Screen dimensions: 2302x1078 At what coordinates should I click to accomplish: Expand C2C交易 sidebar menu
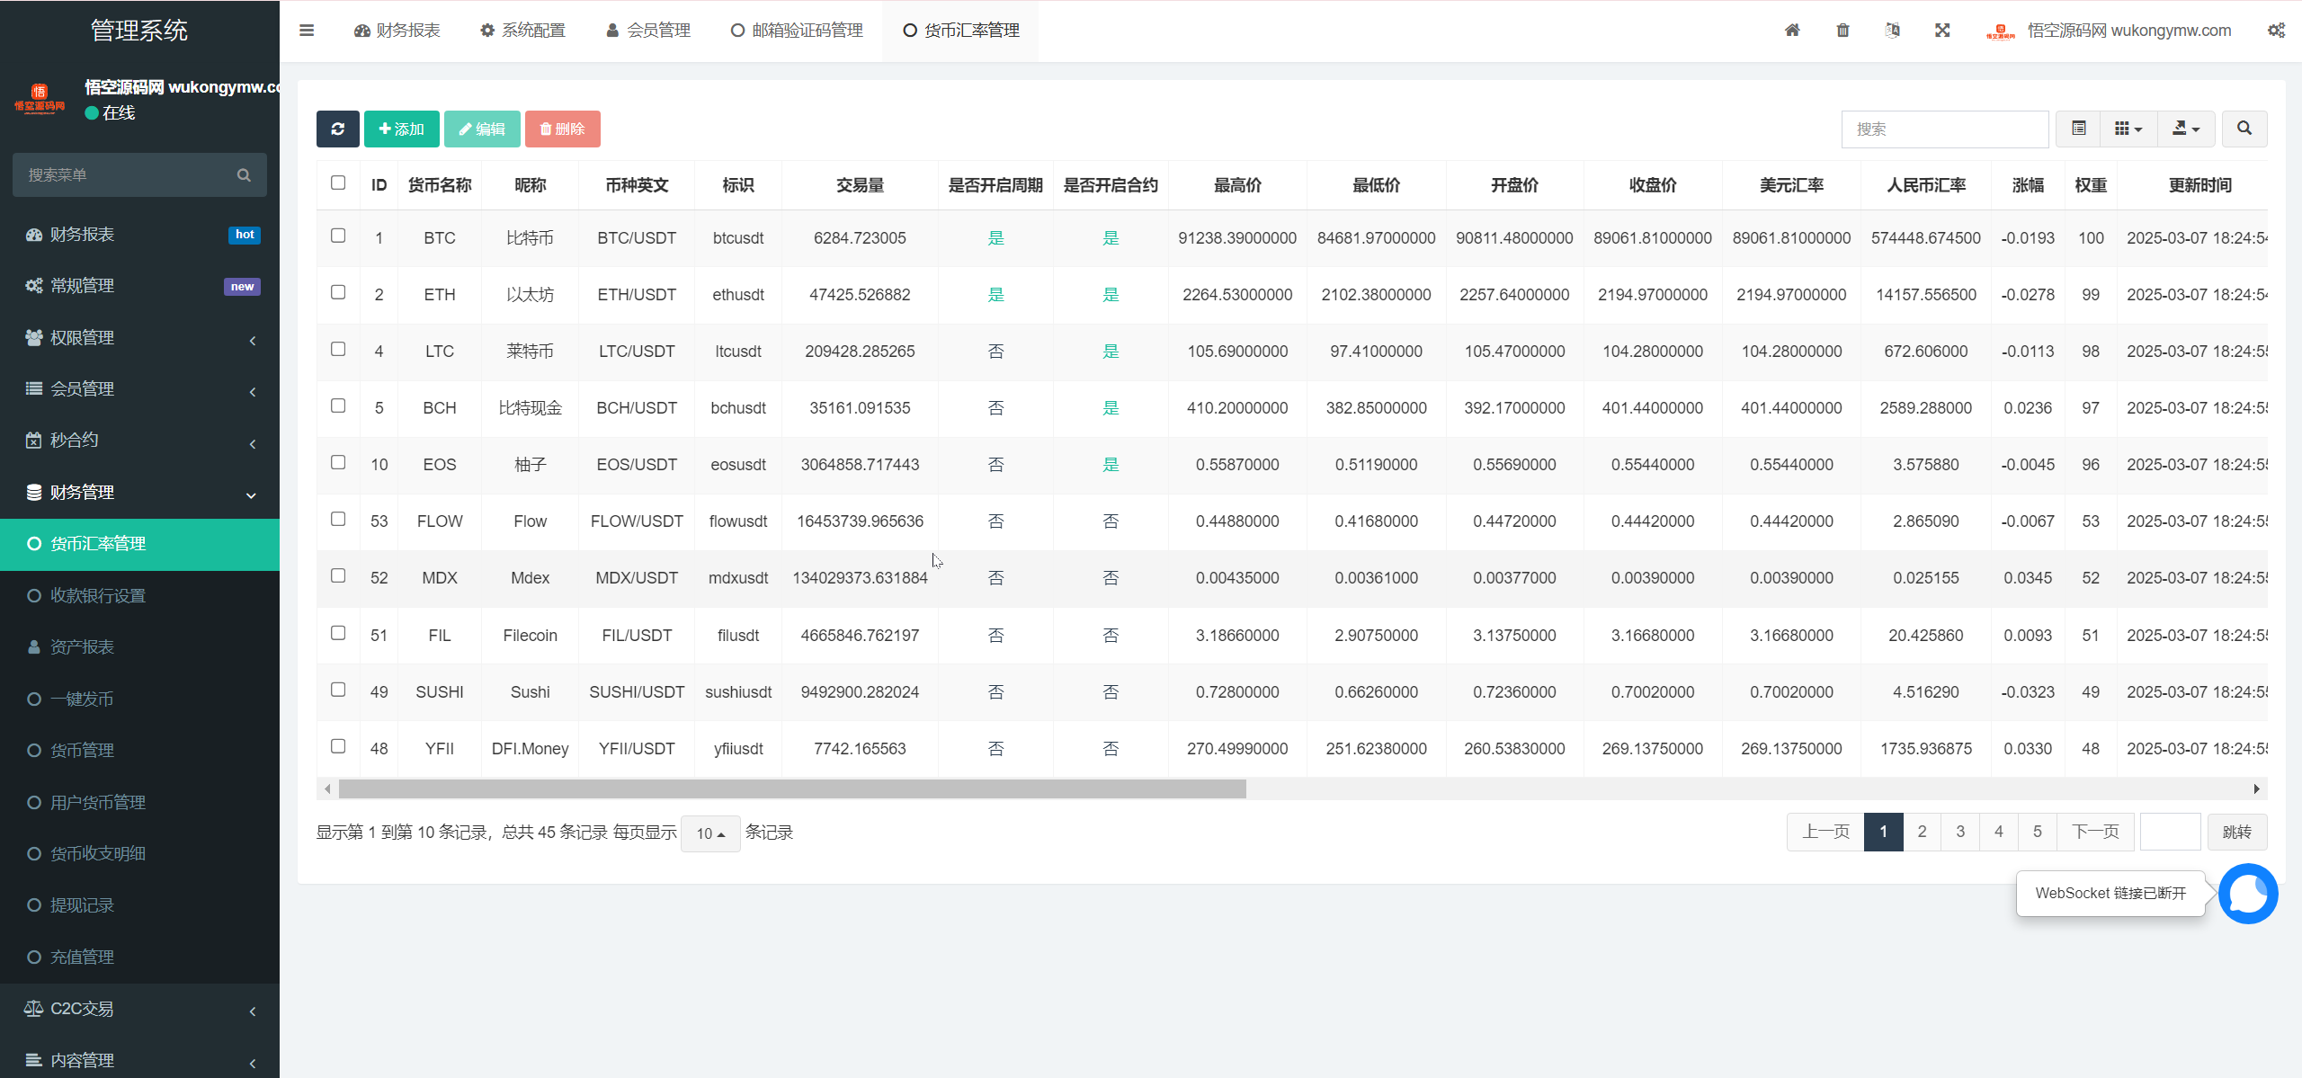click(x=139, y=1009)
